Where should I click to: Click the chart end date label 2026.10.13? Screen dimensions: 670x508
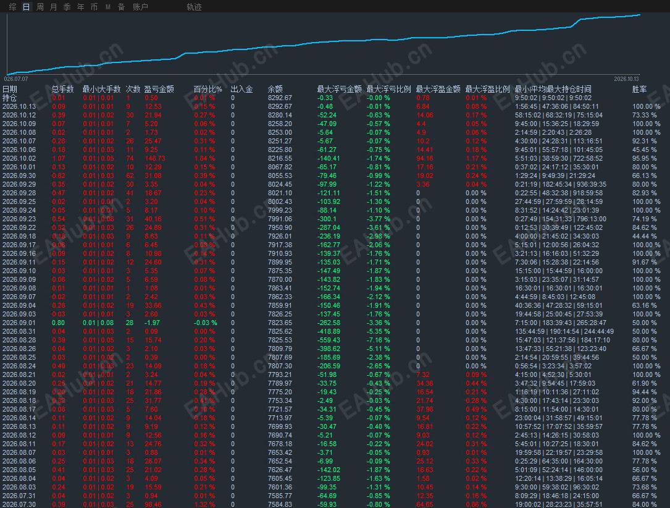point(626,79)
